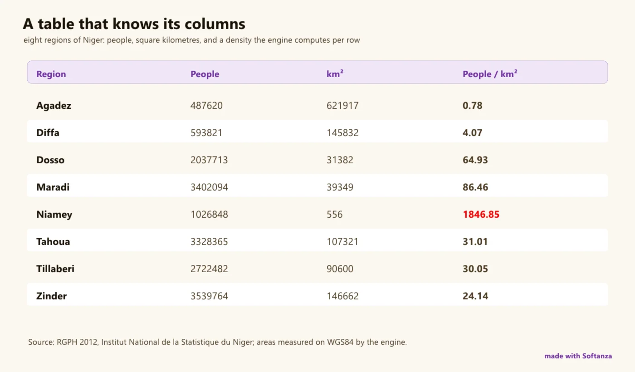The height and width of the screenshot is (372, 635).
Task: Click the subtitle beginning 'eight regions of Niger'
Action: click(x=192, y=40)
